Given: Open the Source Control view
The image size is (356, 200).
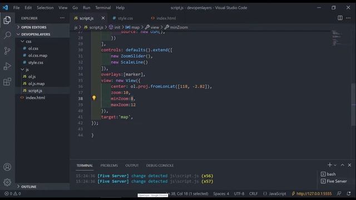Looking at the screenshot, I should [x=7, y=51].
